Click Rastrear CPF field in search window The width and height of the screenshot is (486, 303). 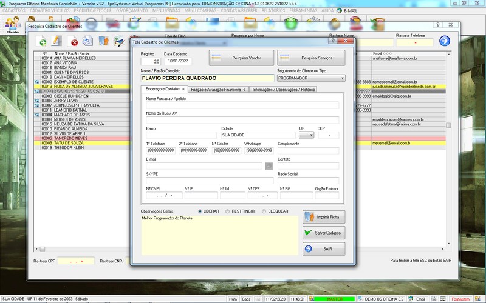[76, 261]
